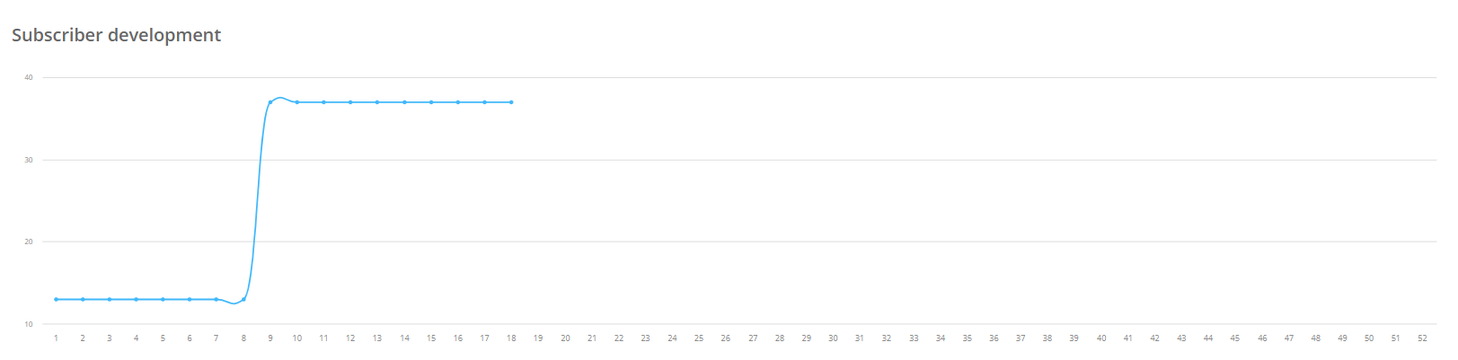The height and width of the screenshot is (360, 1458).
Task: Click the y-axis label 40
Action: (29, 78)
